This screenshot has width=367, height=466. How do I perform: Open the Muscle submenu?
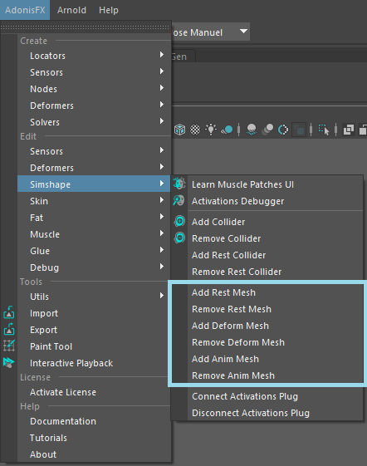pos(94,234)
